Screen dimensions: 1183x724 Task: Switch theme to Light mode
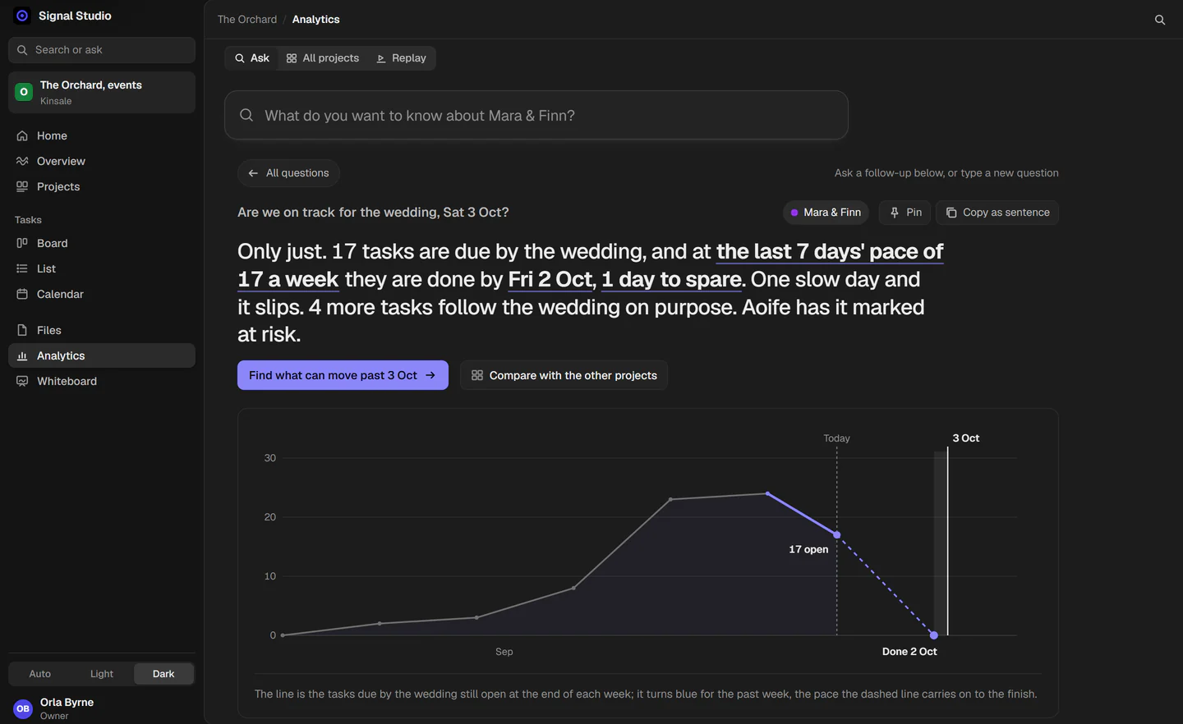102,674
